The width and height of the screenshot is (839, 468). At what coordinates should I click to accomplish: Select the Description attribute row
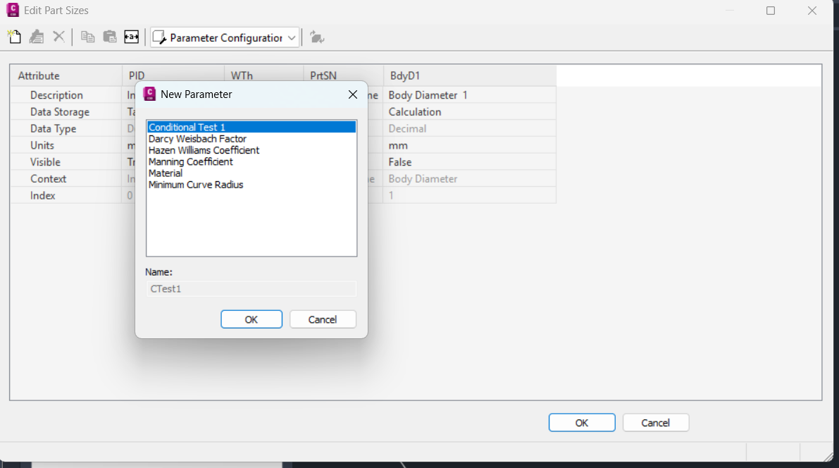[x=66, y=95]
